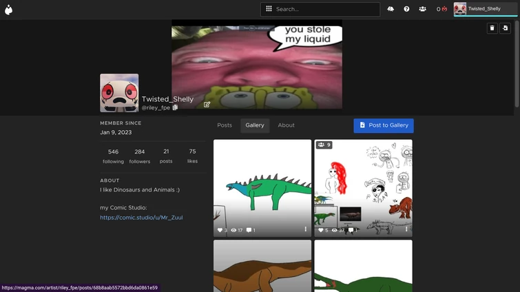
Task: Click the Jan 9, 2023 member date
Action: click(x=116, y=132)
